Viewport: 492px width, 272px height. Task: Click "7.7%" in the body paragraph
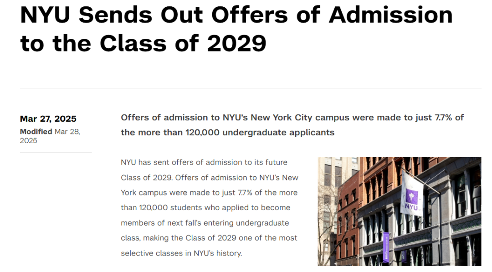245,193
